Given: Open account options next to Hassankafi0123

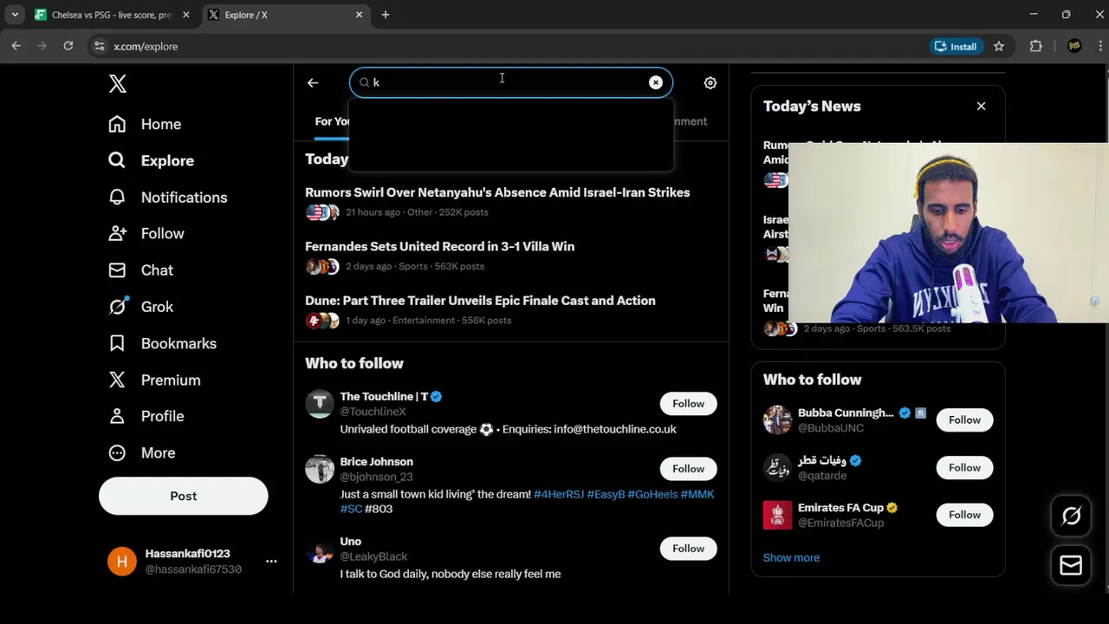Looking at the screenshot, I should click(x=271, y=562).
